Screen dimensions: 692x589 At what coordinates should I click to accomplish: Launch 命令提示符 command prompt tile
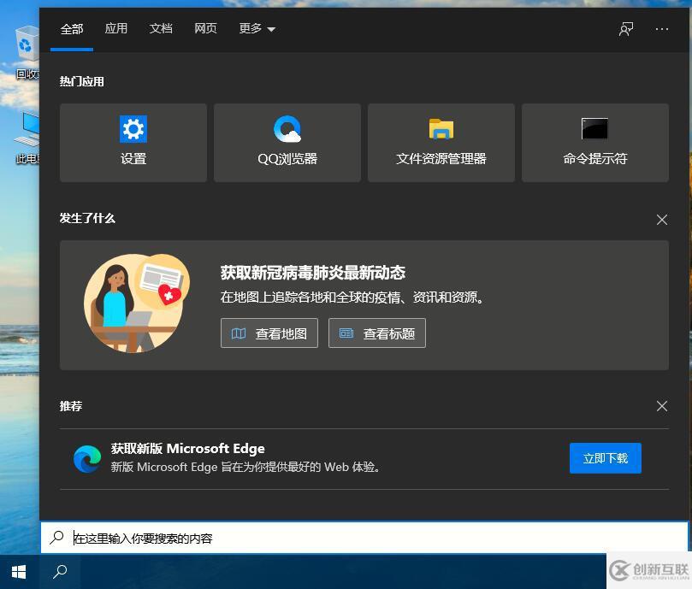point(594,143)
